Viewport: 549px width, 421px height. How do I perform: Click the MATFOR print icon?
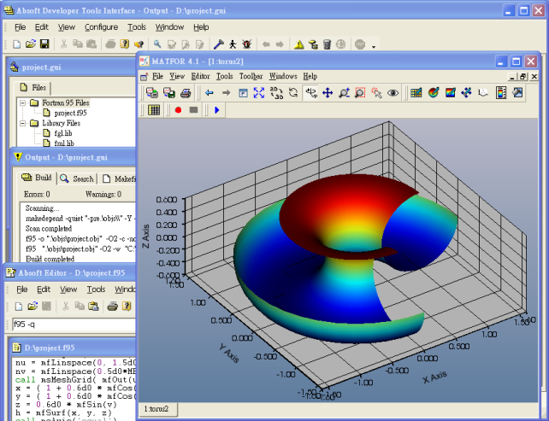coord(186,93)
